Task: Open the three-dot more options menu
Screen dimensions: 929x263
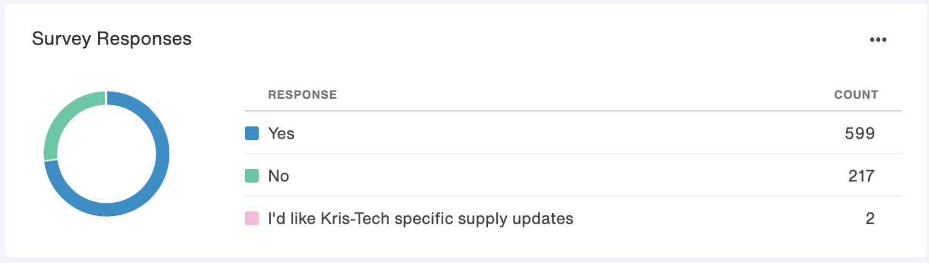Action: [x=878, y=40]
